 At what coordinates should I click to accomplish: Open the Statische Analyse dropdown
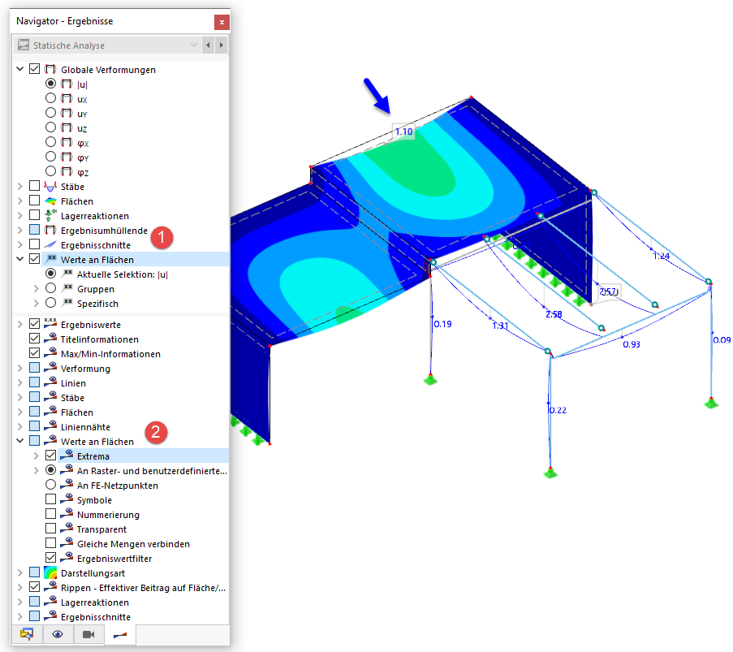click(107, 45)
